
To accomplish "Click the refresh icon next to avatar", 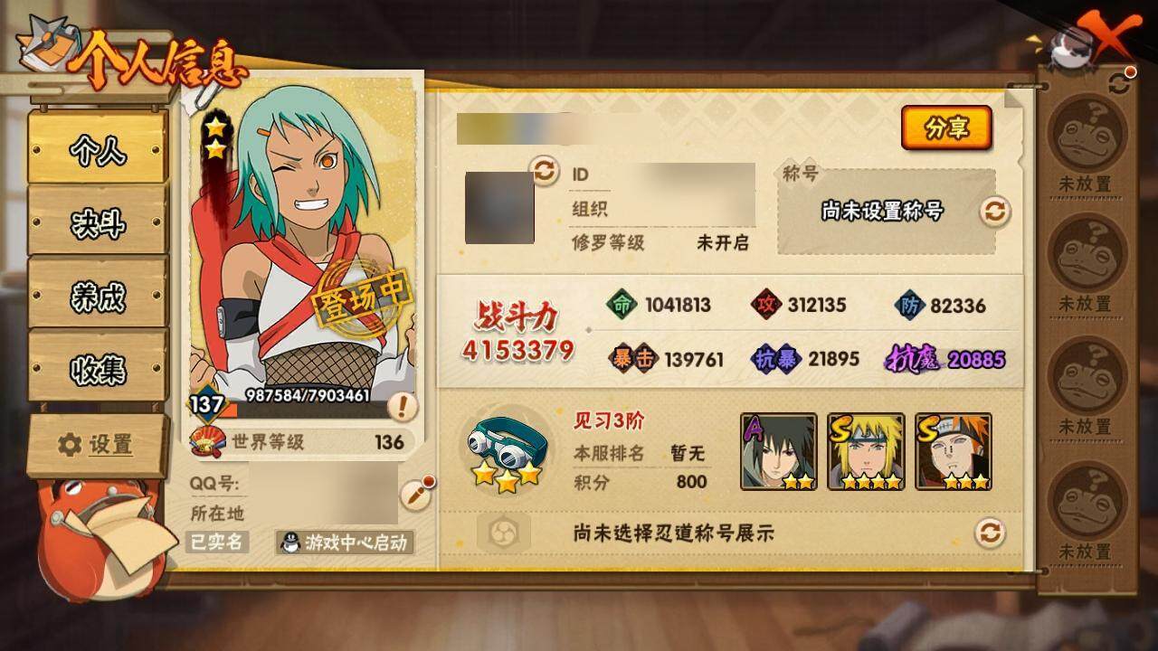I will tap(545, 170).
